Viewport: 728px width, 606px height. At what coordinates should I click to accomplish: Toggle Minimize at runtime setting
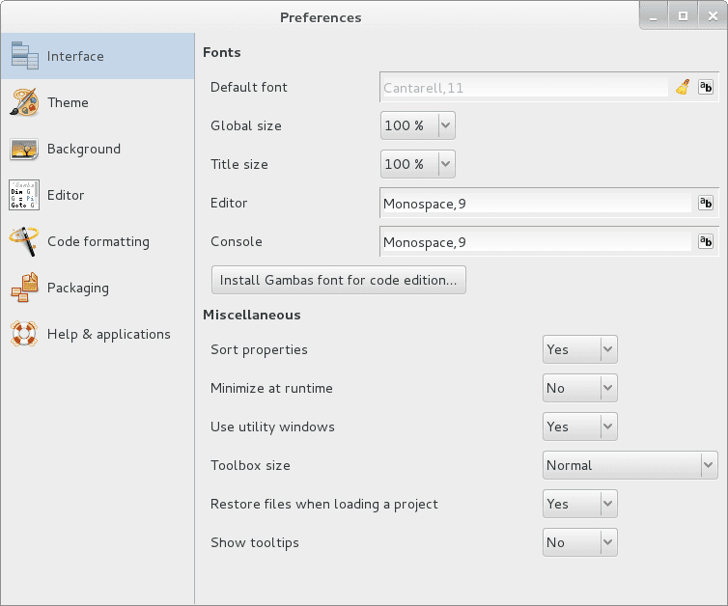click(580, 388)
